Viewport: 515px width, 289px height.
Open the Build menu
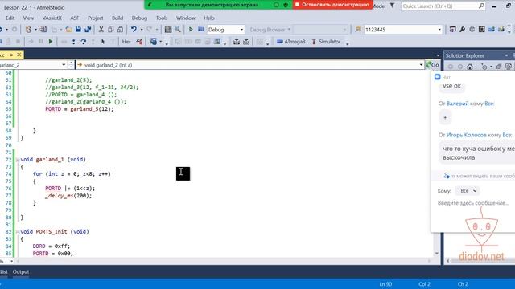[117, 18]
